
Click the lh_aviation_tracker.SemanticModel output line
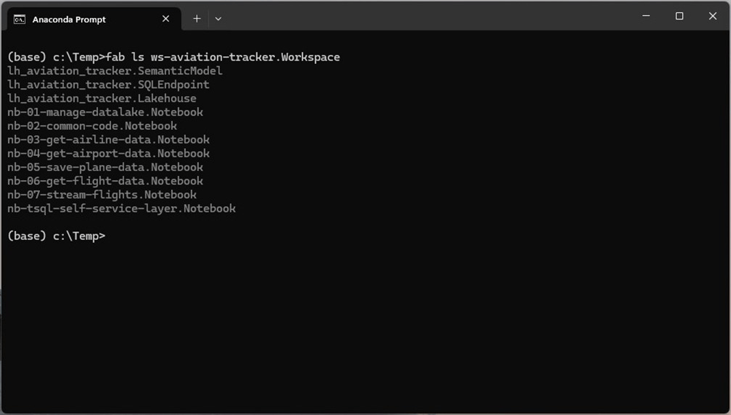point(115,71)
